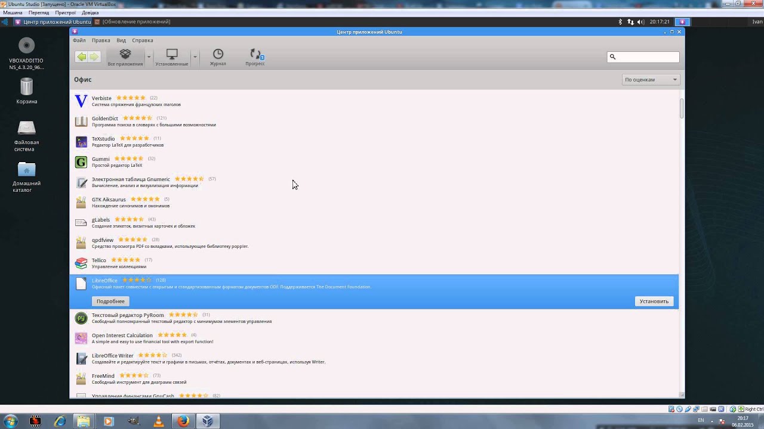Open the VirtualBox Пристрої menu
764x429 pixels.
(65, 13)
